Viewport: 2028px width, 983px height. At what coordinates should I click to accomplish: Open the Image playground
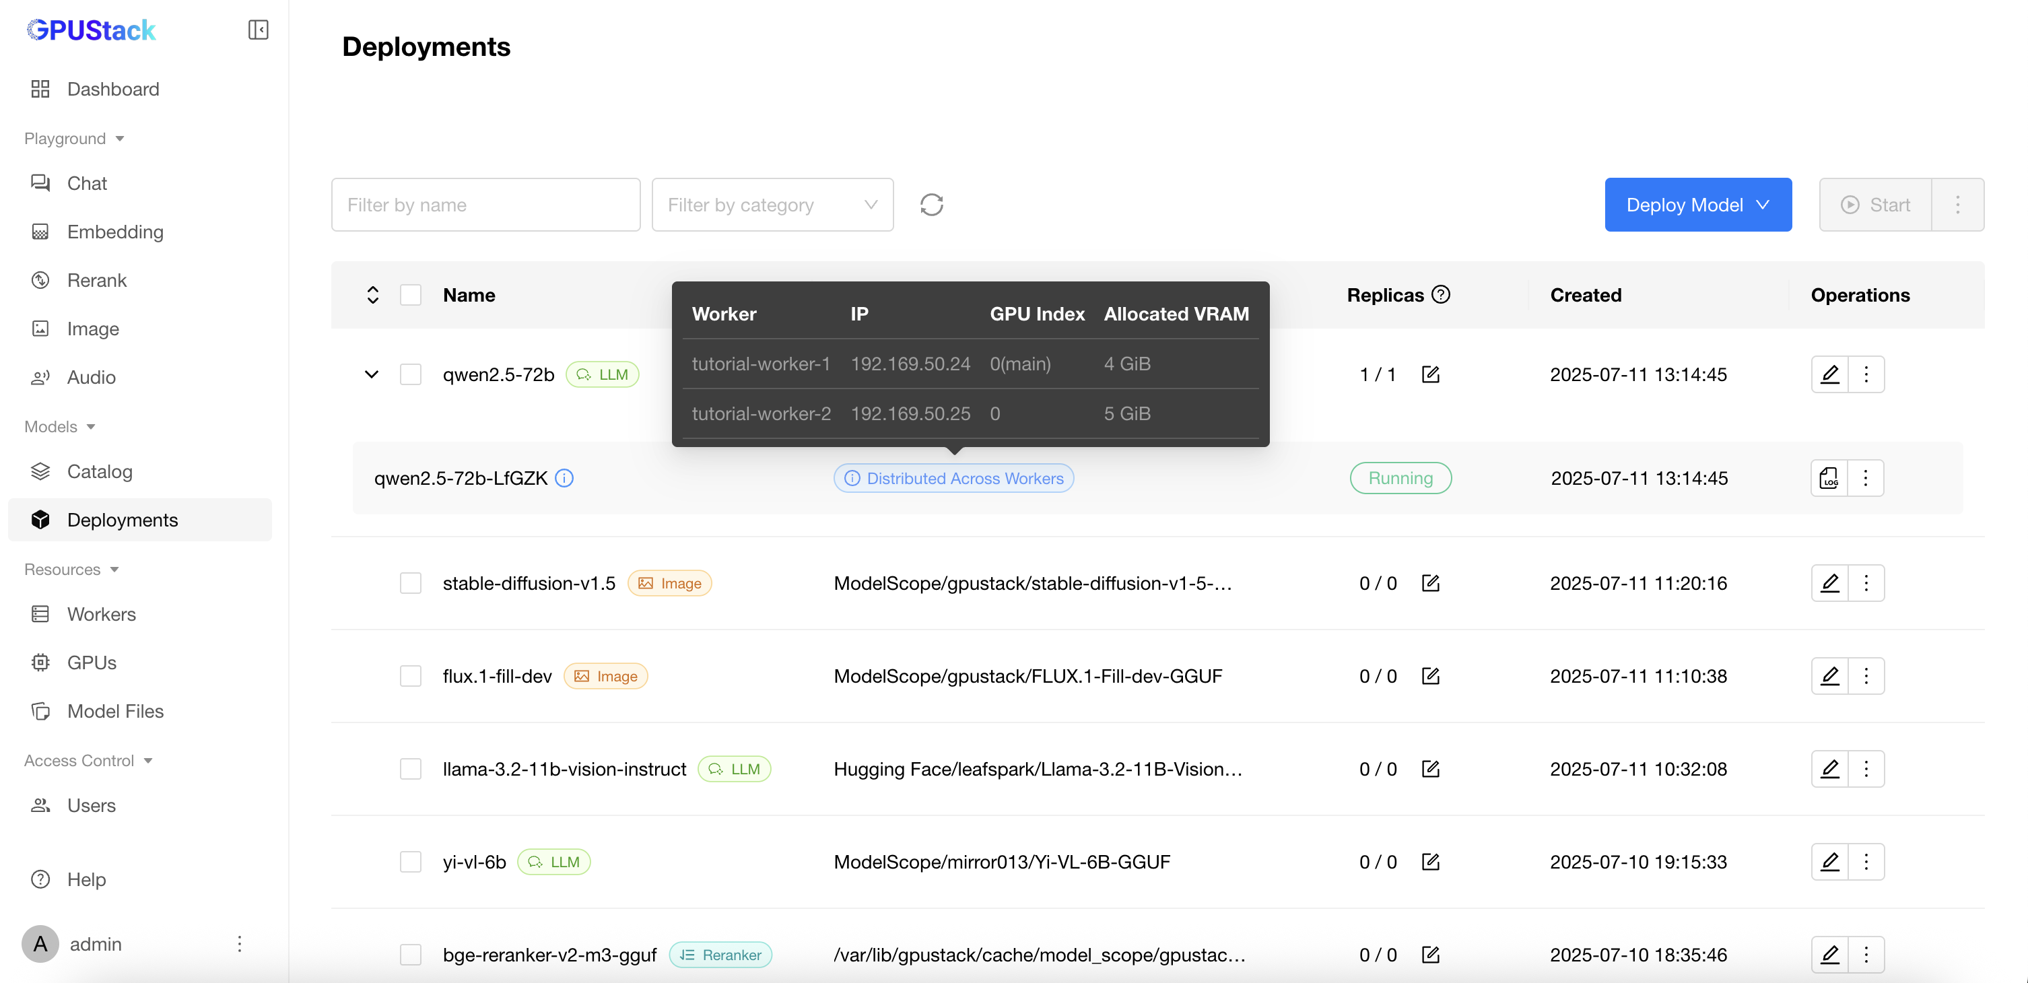pyautogui.click(x=140, y=329)
